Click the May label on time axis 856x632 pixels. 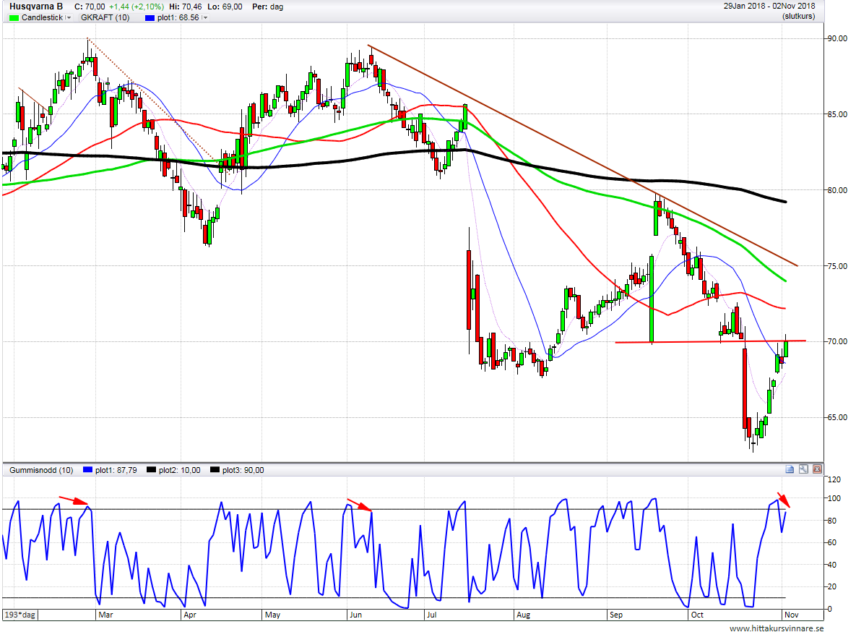click(x=272, y=615)
